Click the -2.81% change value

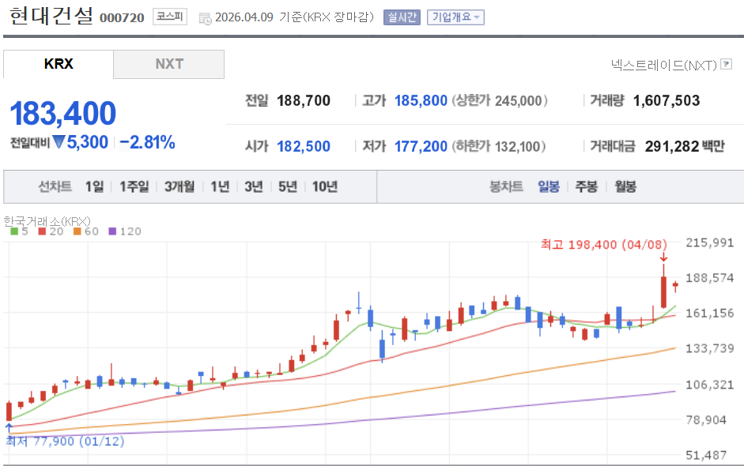(x=148, y=142)
